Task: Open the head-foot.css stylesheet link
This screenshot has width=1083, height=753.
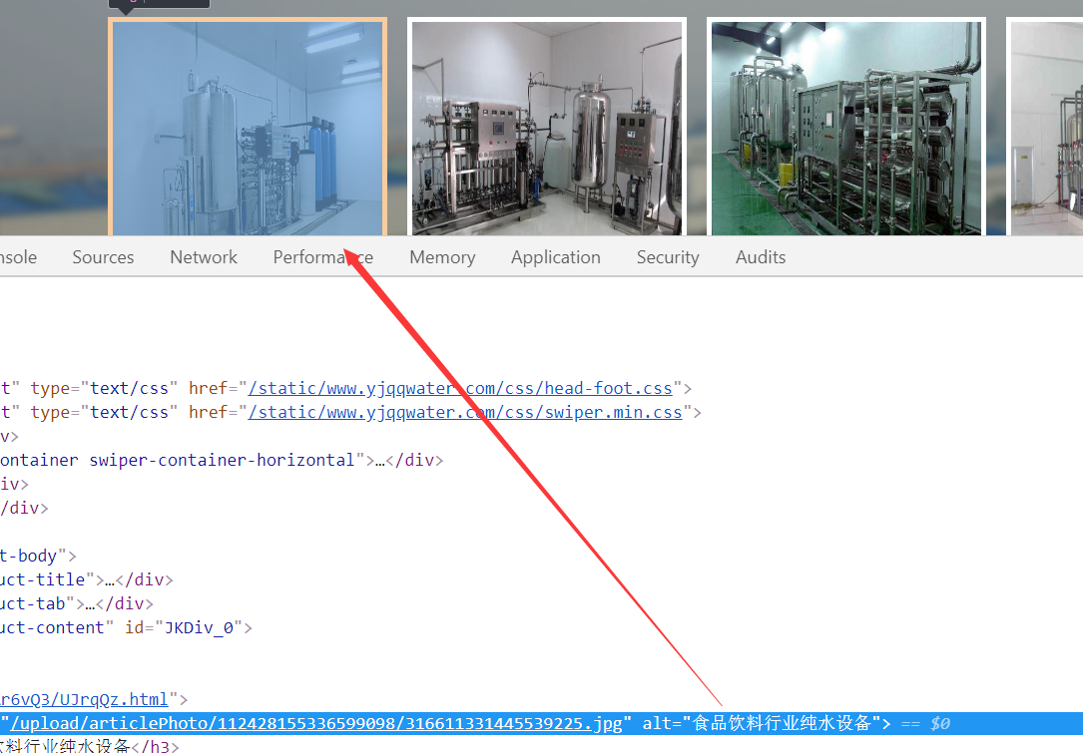Action: [460, 388]
